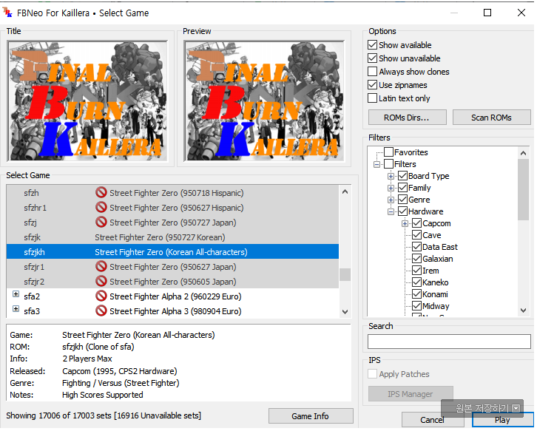Screen dimensions: 537x431
Task: Uncheck the Irem hardware checkbox
Action: pos(416,271)
